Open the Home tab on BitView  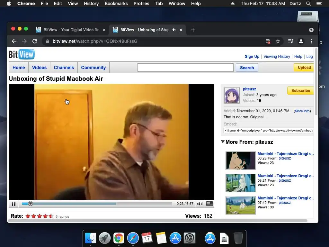19,68
